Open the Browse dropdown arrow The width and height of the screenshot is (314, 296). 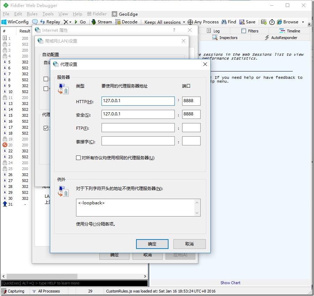(303, 22)
